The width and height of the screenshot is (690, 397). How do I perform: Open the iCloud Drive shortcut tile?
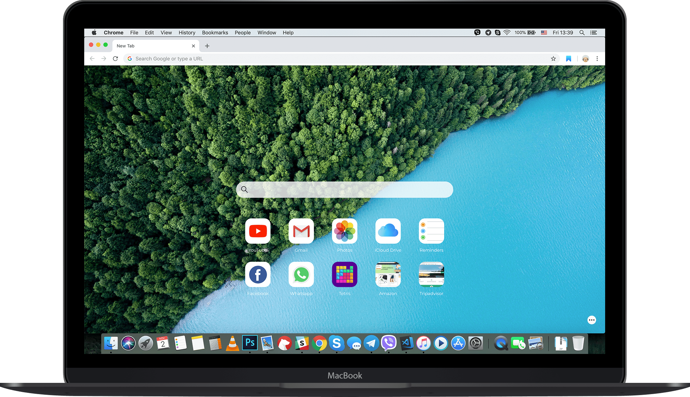(x=388, y=231)
